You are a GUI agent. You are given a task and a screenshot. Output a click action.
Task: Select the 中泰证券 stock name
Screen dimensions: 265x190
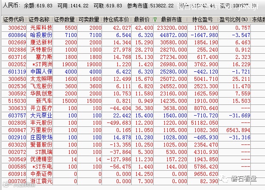(x=41, y=174)
